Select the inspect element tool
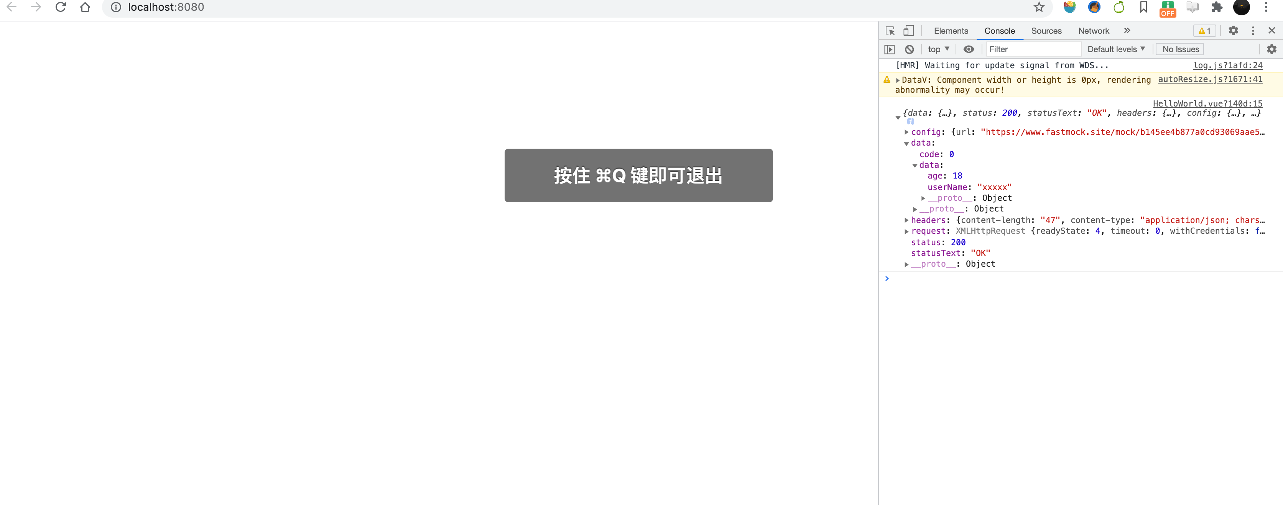The width and height of the screenshot is (1283, 505). click(890, 30)
